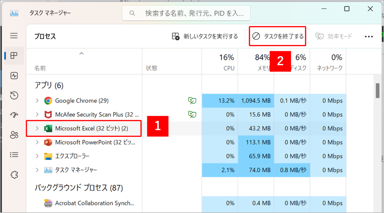
Task: Expand the Google Chrome process group
Action: 37,101
